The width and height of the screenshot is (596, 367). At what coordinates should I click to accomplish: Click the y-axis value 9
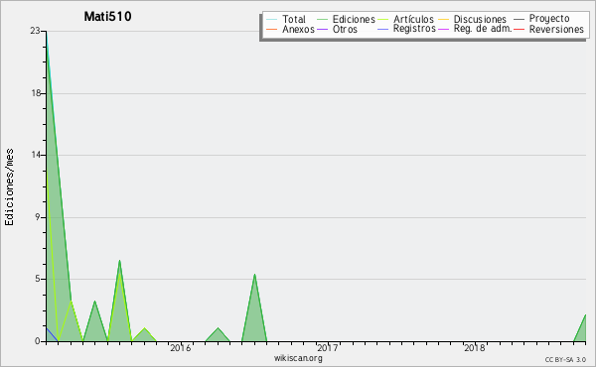pos(38,217)
